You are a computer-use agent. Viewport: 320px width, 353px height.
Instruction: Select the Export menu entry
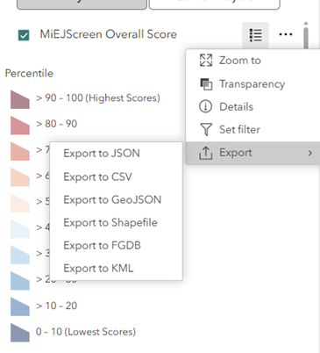pos(252,153)
